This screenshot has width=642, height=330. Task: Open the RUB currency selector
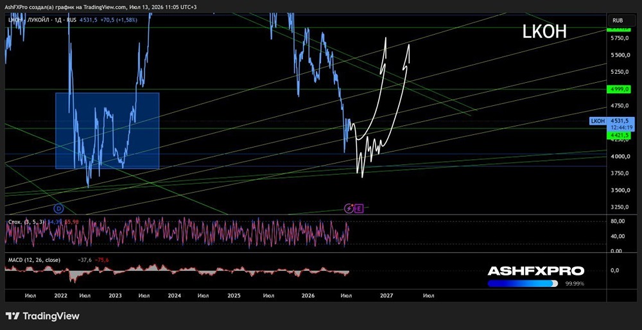tap(618, 20)
